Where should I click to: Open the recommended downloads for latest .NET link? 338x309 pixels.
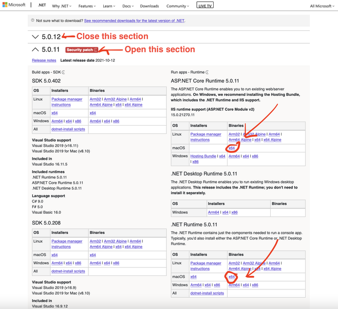click(134, 21)
